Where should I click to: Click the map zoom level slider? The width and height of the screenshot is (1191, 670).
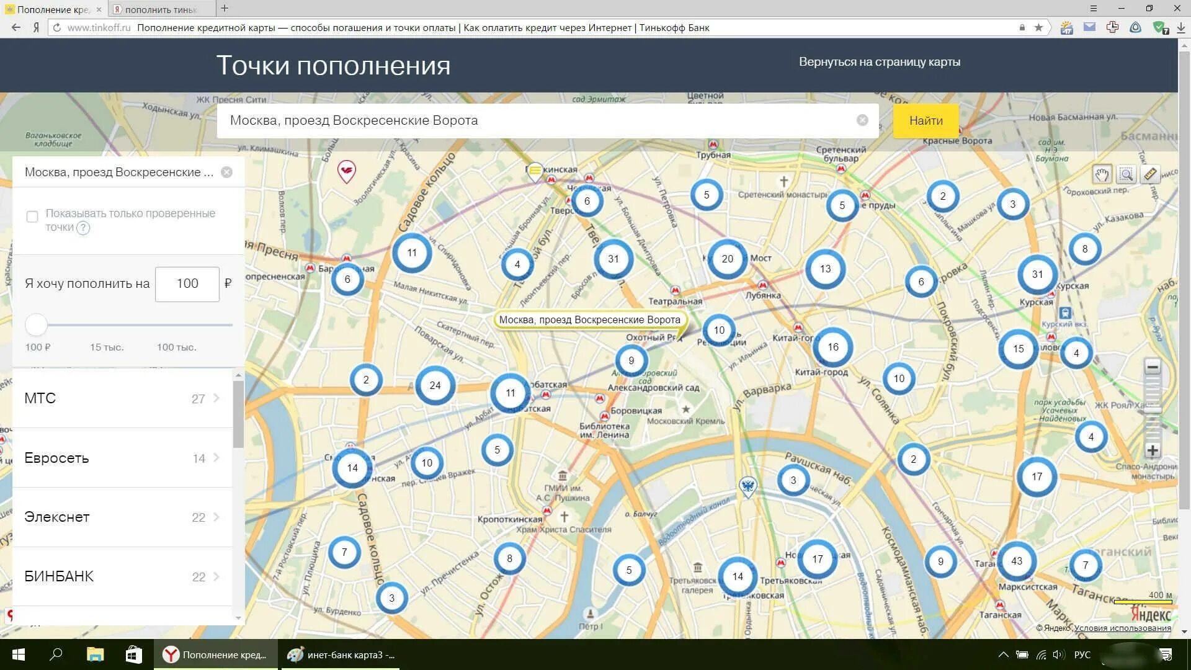[1153, 409]
